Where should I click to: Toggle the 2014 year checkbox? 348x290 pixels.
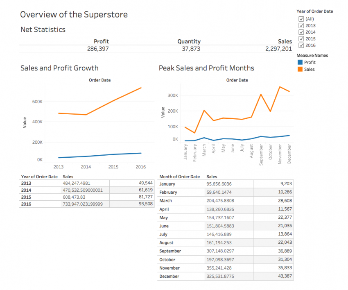click(301, 32)
